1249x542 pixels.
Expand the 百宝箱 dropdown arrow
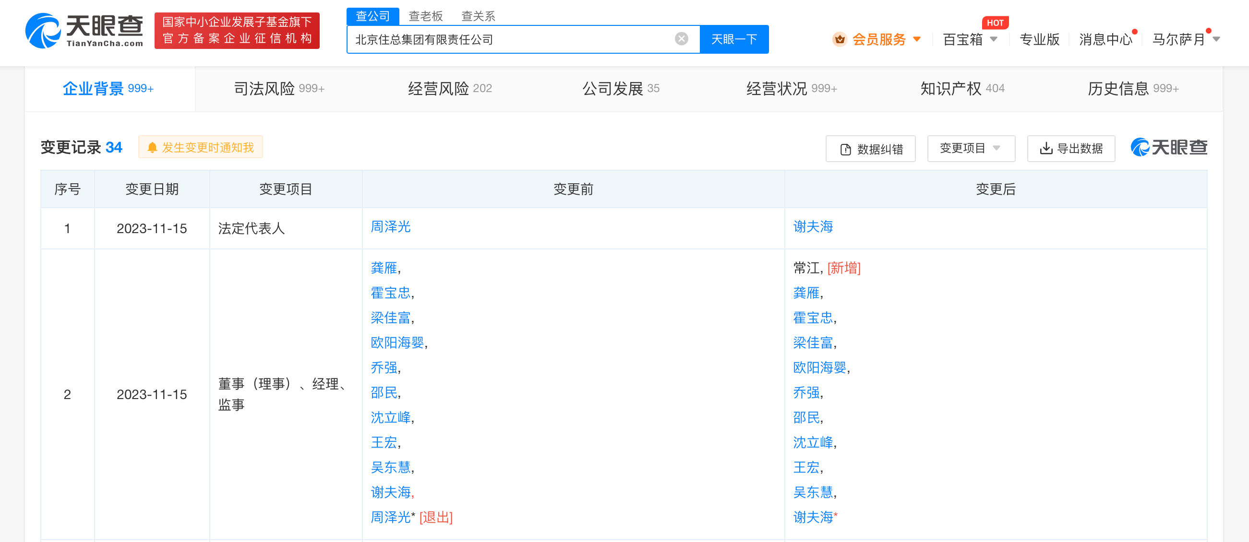click(x=994, y=39)
